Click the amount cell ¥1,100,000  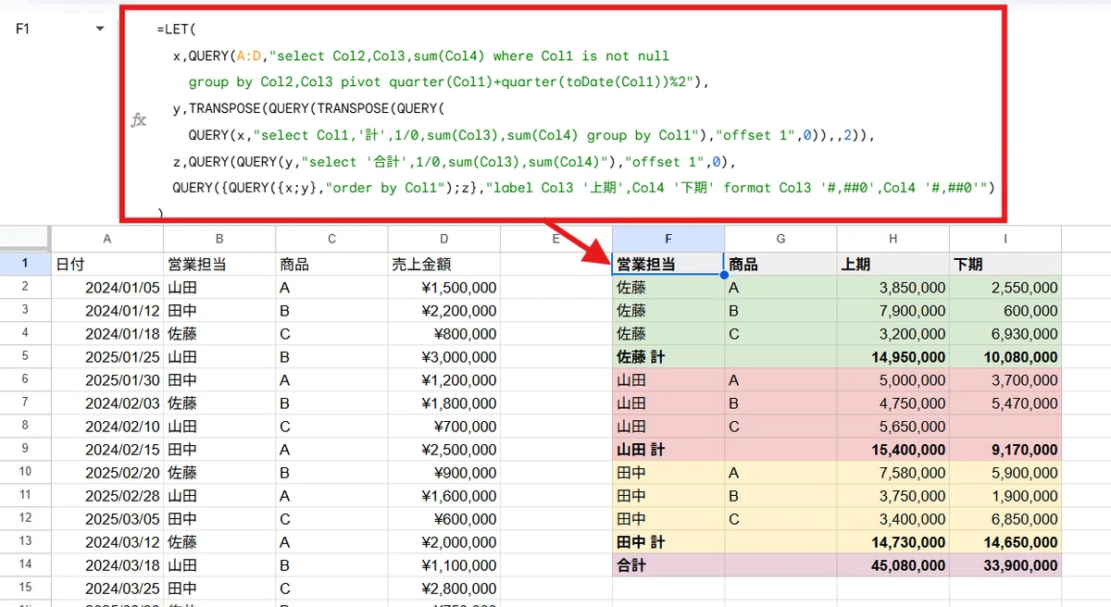pos(443,564)
